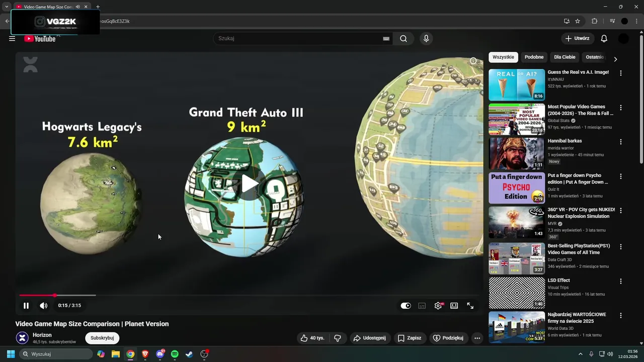644x362 pixels.
Task: Open options for Guess the Real vs A.I.
Action: pyautogui.click(x=621, y=73)
